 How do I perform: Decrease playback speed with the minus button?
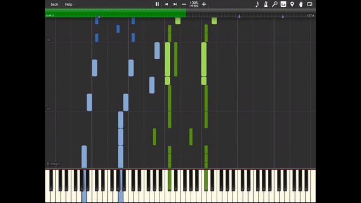click(x=184, y=4)
